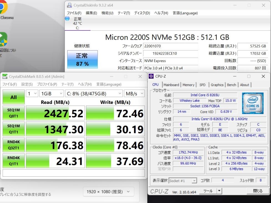This screenshot has height=203, width=271.
Task: Open the ツール dropdown arrow in CPU-Z
Action: (x=219, y=191)
